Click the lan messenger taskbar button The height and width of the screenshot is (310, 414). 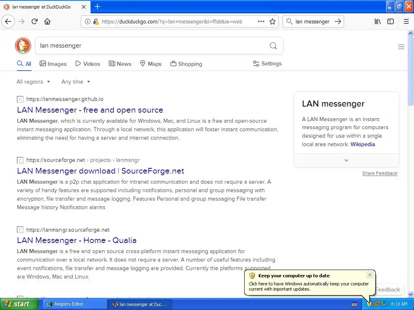click(x=139, y=304)
